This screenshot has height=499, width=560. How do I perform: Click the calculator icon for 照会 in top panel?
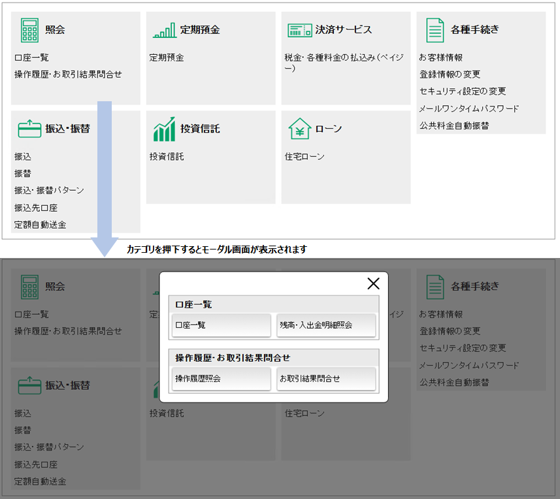coord(29,30)
